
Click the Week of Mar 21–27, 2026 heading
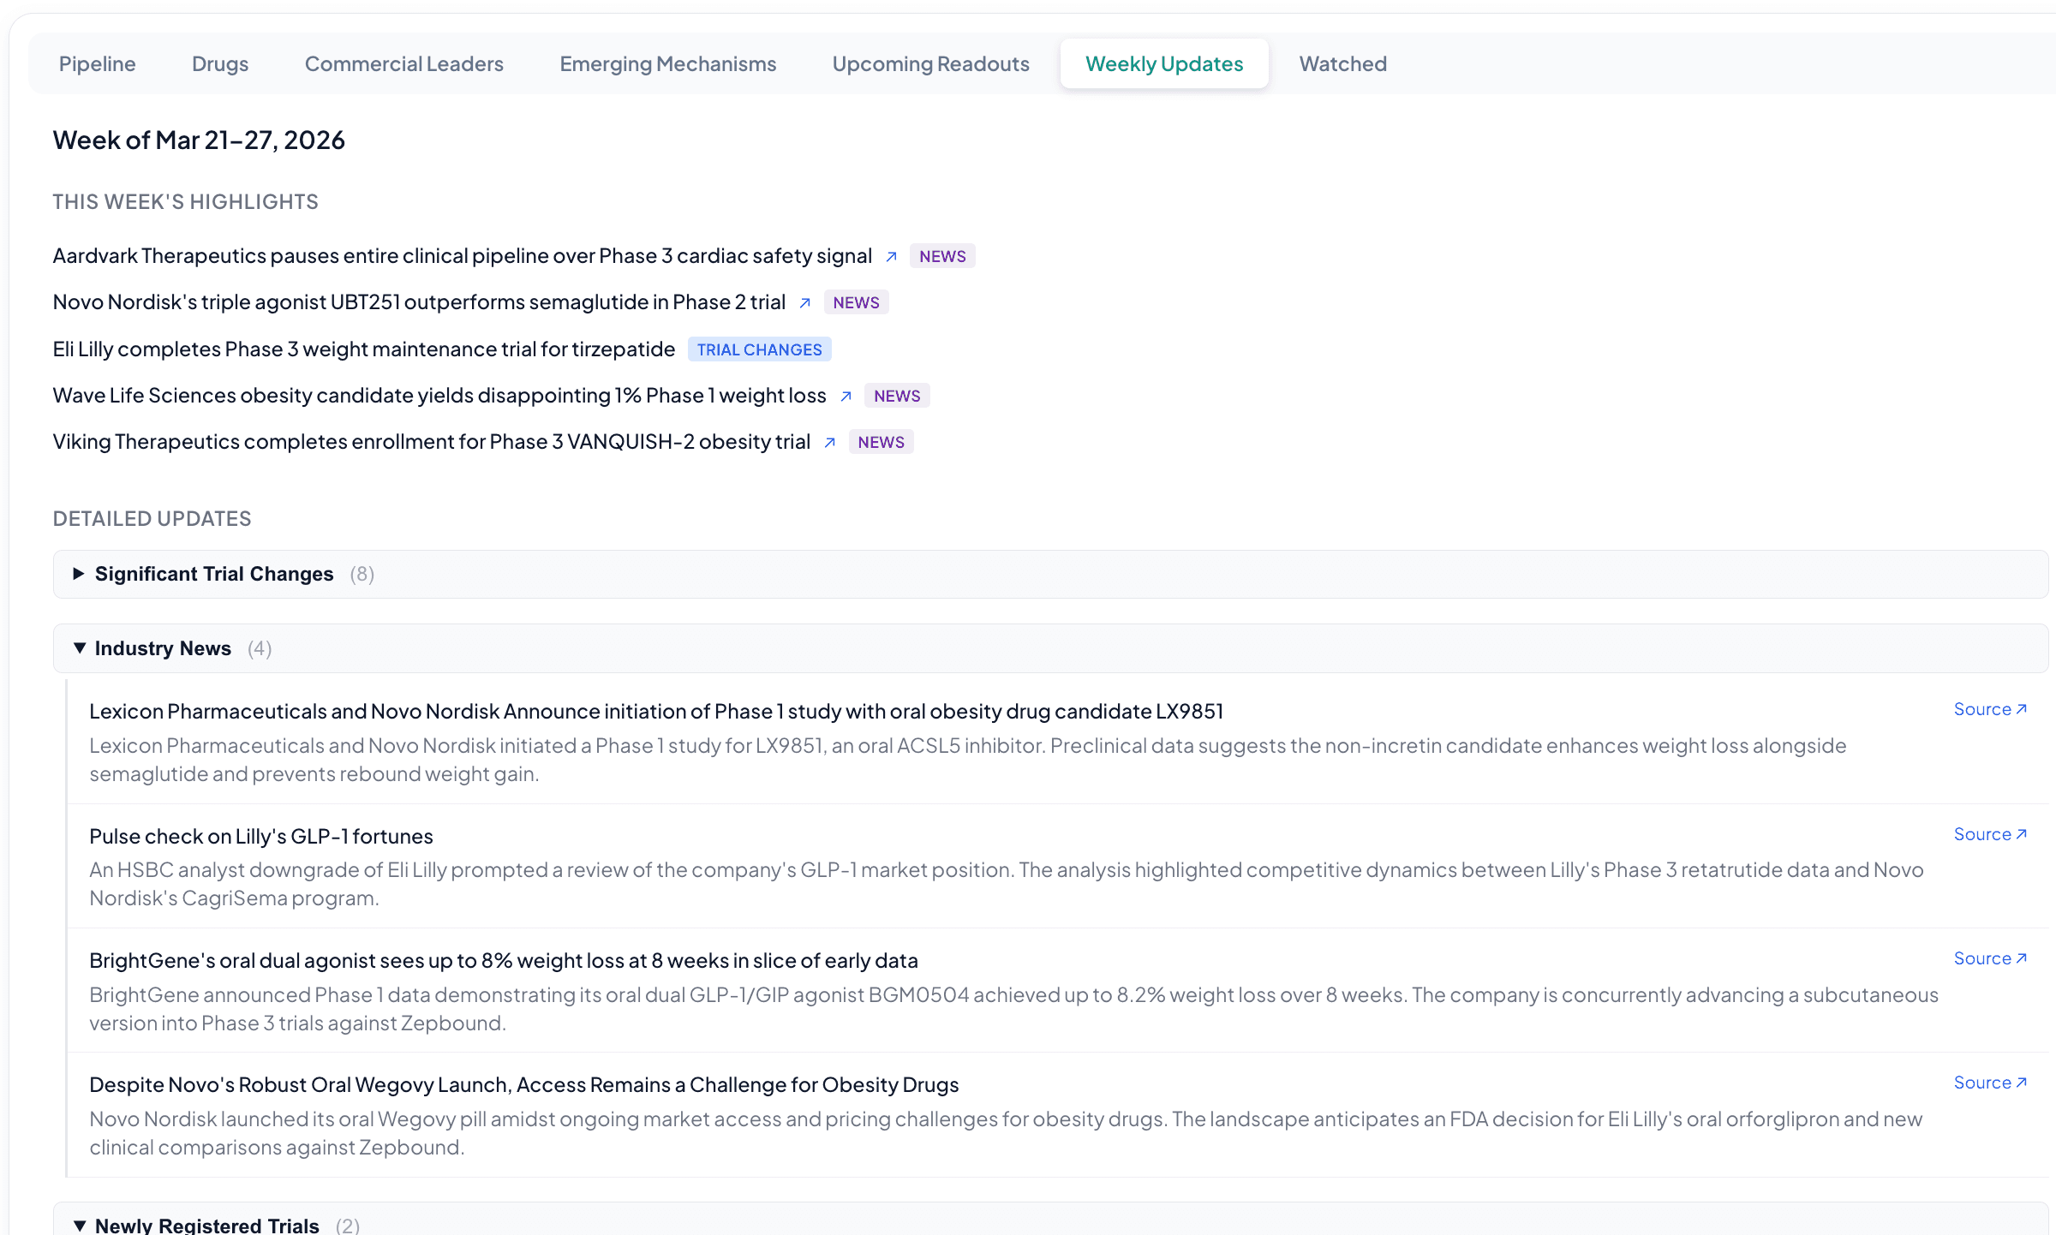pos(199,140)
